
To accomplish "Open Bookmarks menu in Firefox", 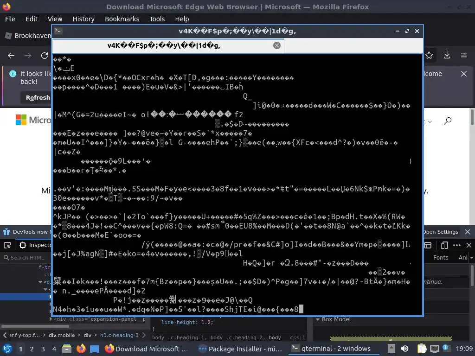I will [x=122, y=19].
